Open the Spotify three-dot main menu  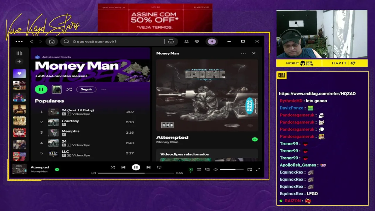19,41
